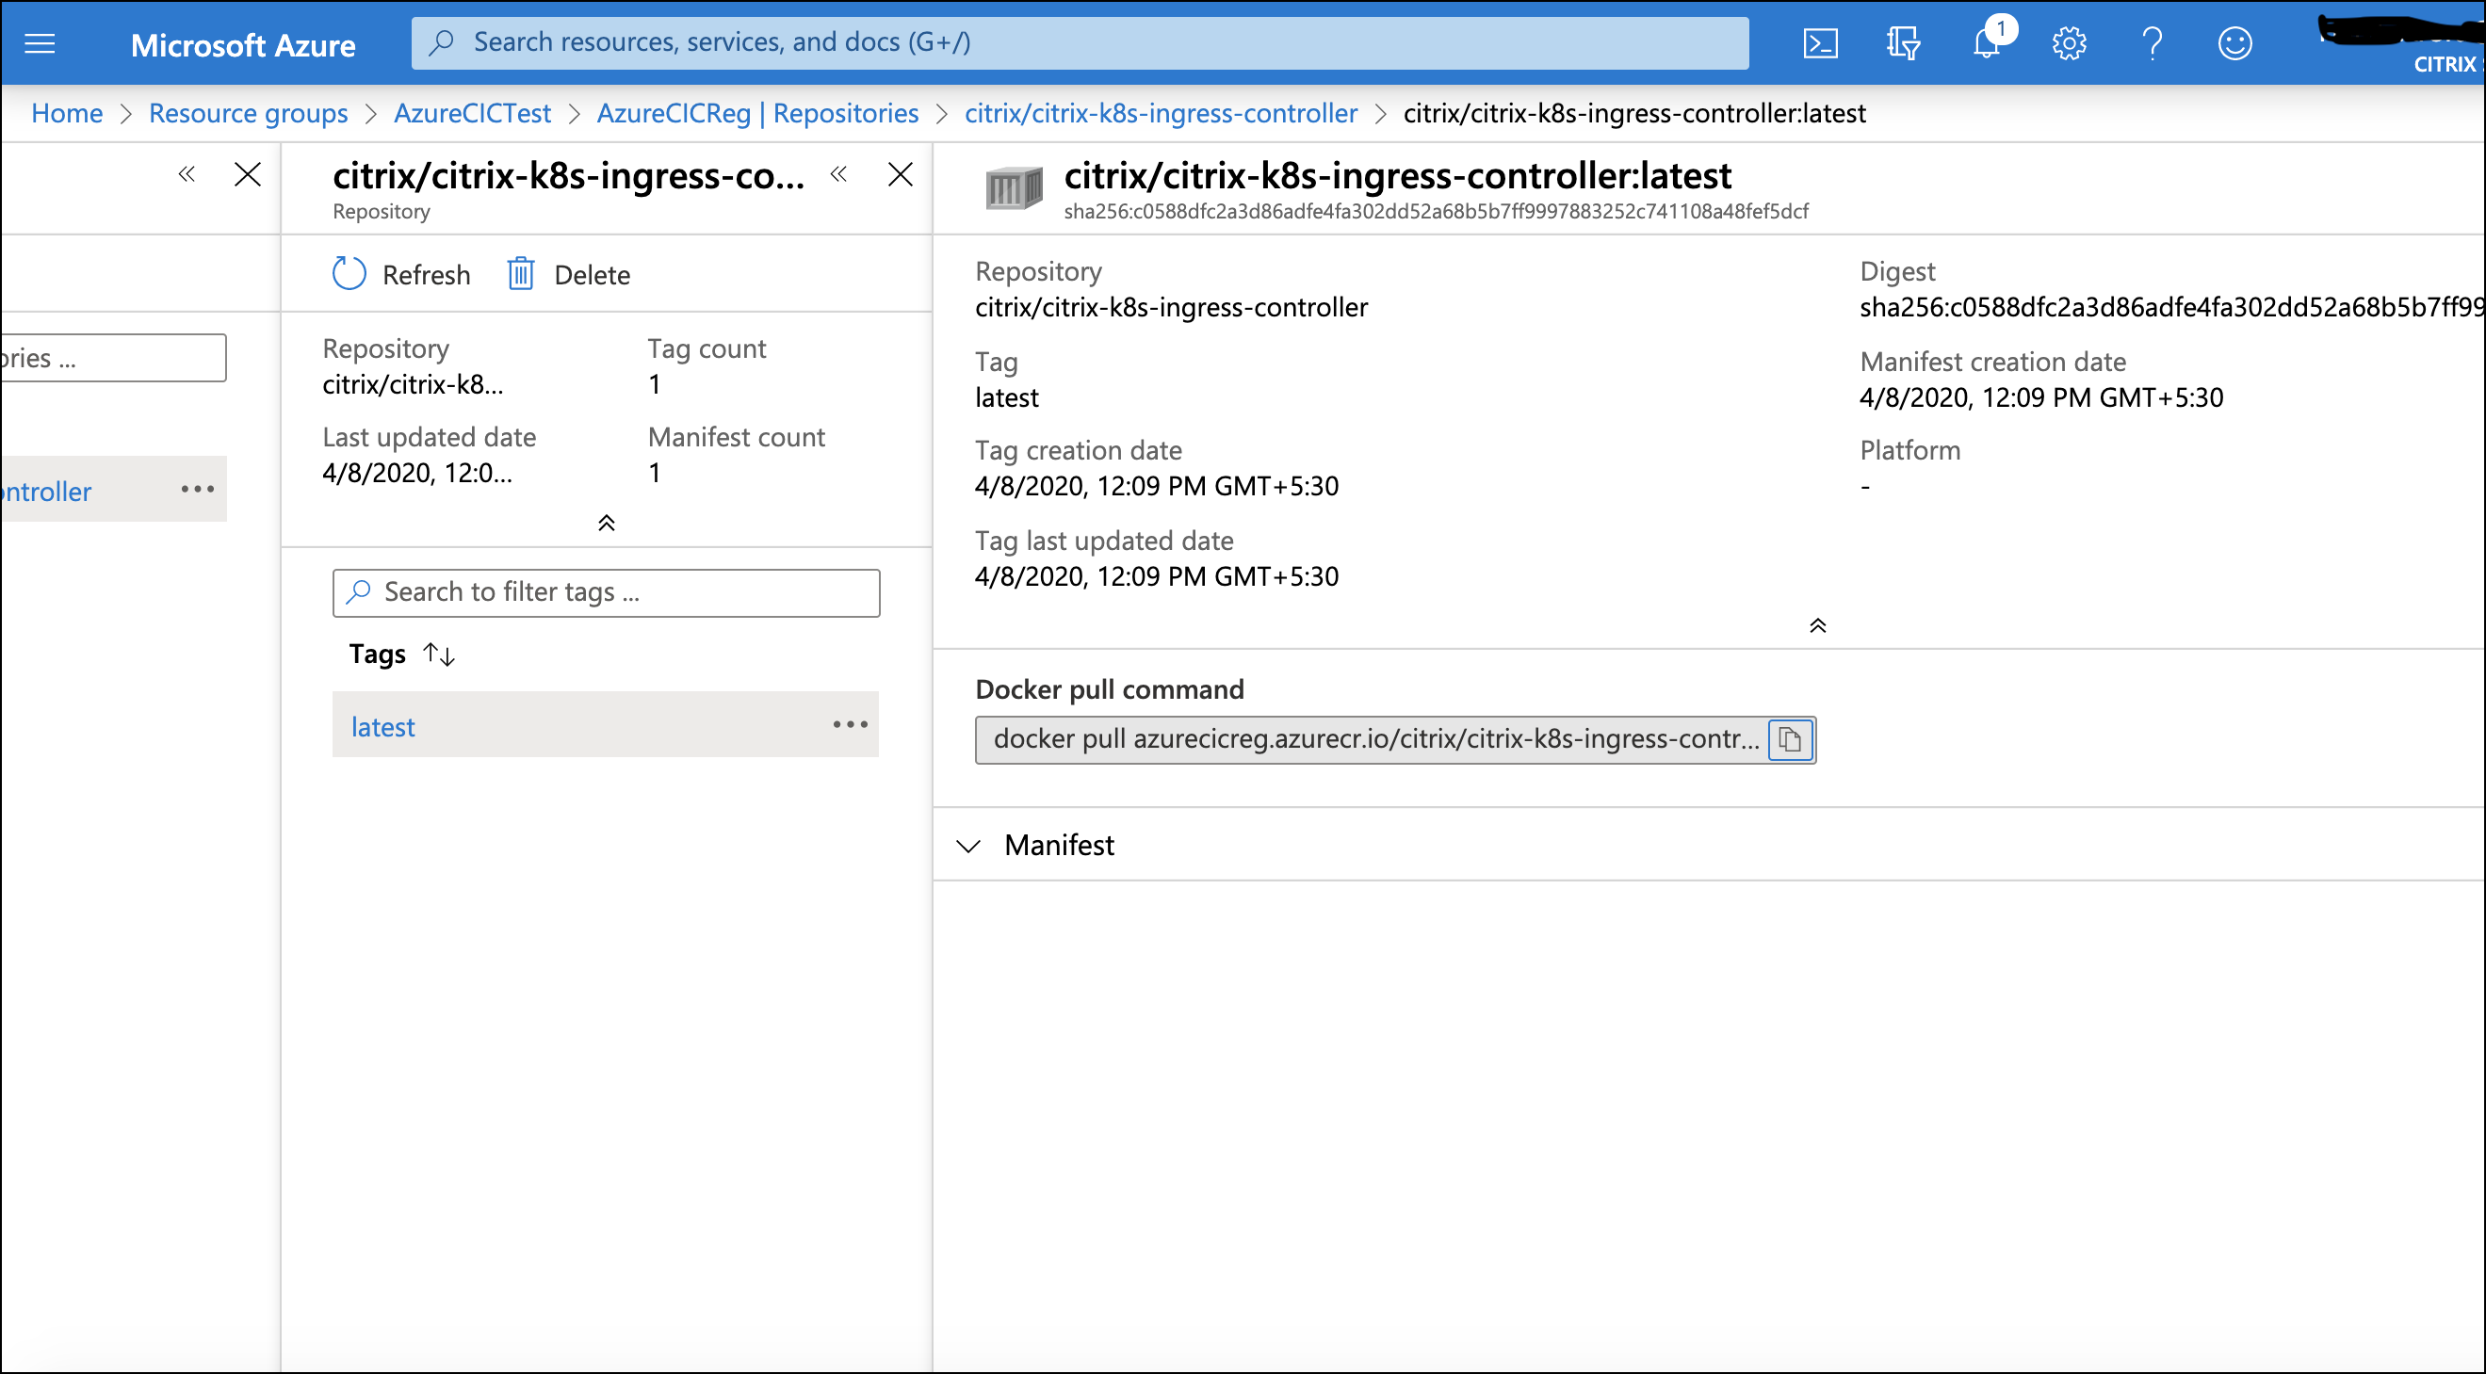Click Manifest creation date value
This screenshot has height=1374, width=2486.
tap(2041, 397)
